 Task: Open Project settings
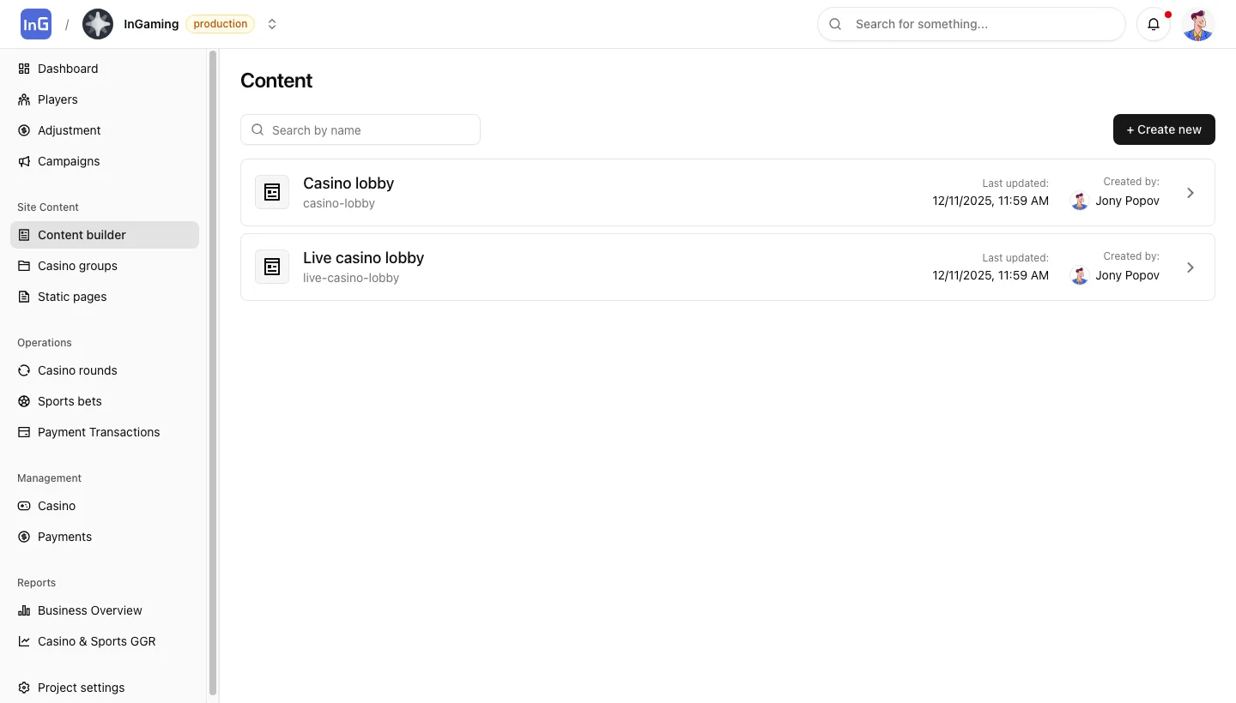pos(81,688)
